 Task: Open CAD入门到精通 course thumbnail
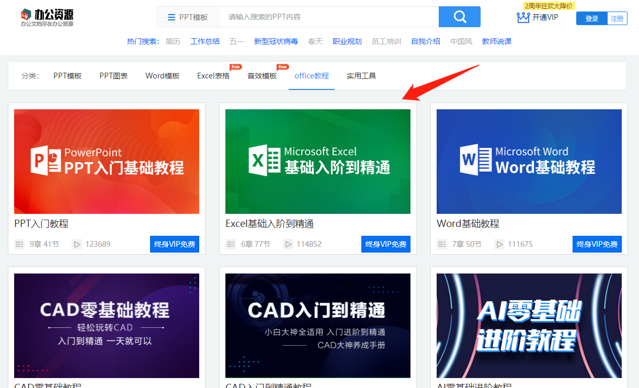point(318,326)
